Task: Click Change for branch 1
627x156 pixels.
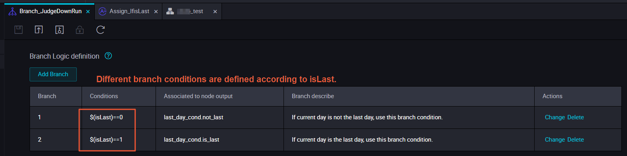Action: tap(555, 117)
